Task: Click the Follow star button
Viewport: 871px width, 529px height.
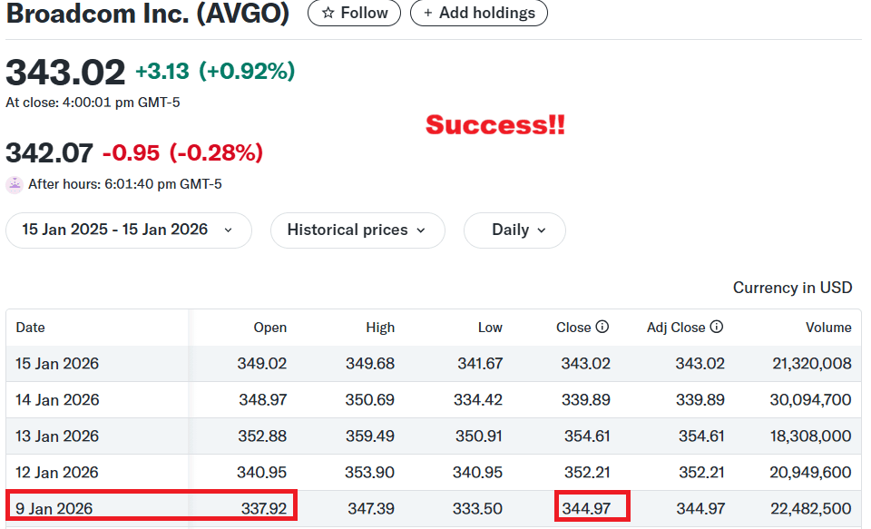Action: point(354,13)
